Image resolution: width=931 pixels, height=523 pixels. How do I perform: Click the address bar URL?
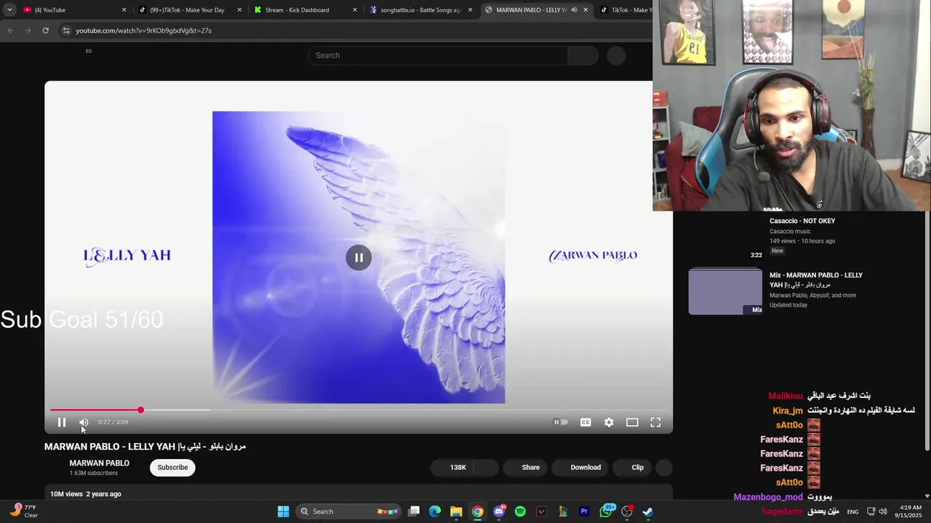click(x=143, y=31)
